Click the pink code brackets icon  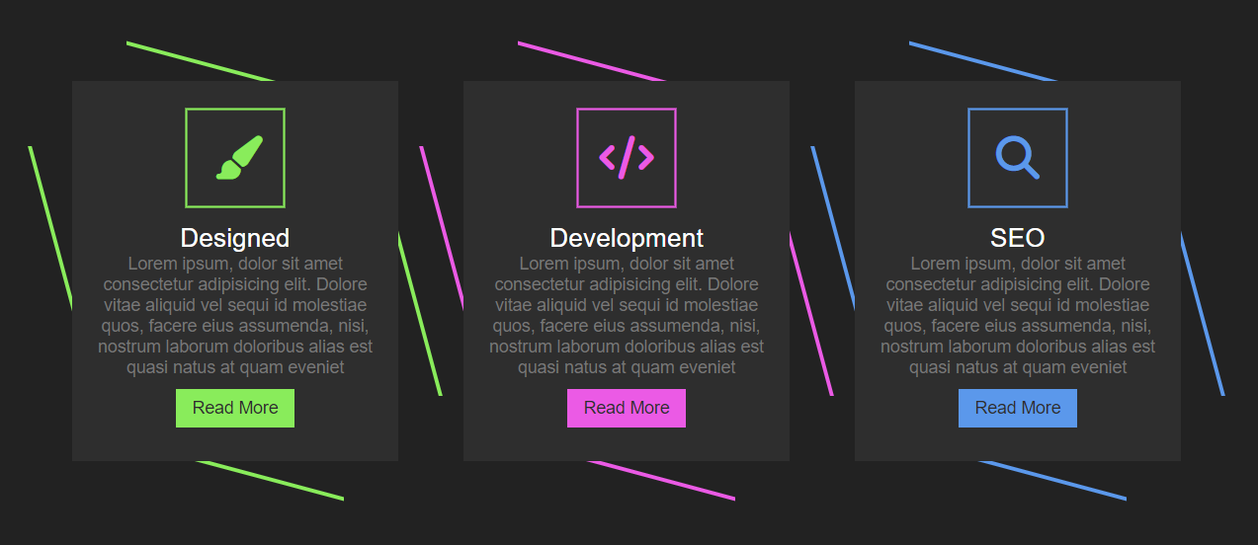pos(627,158)
